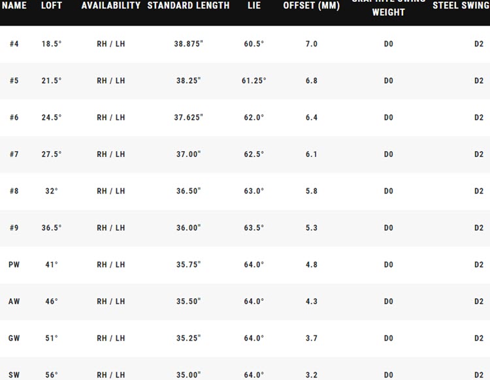Click the NAME column header
The width and height of the screenshot is (490, 380).
pos(14,5)
